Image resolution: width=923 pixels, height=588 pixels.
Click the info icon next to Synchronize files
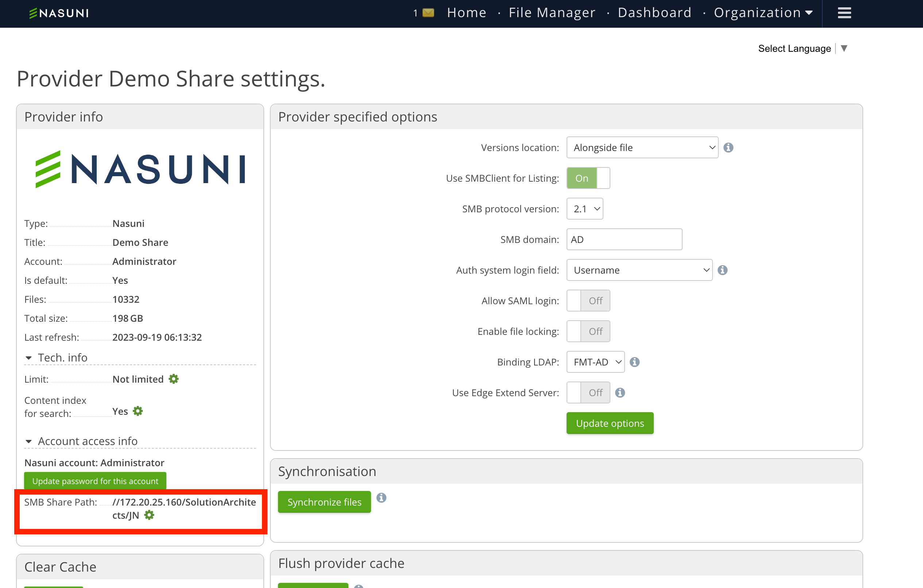click(x=381, y=498)
